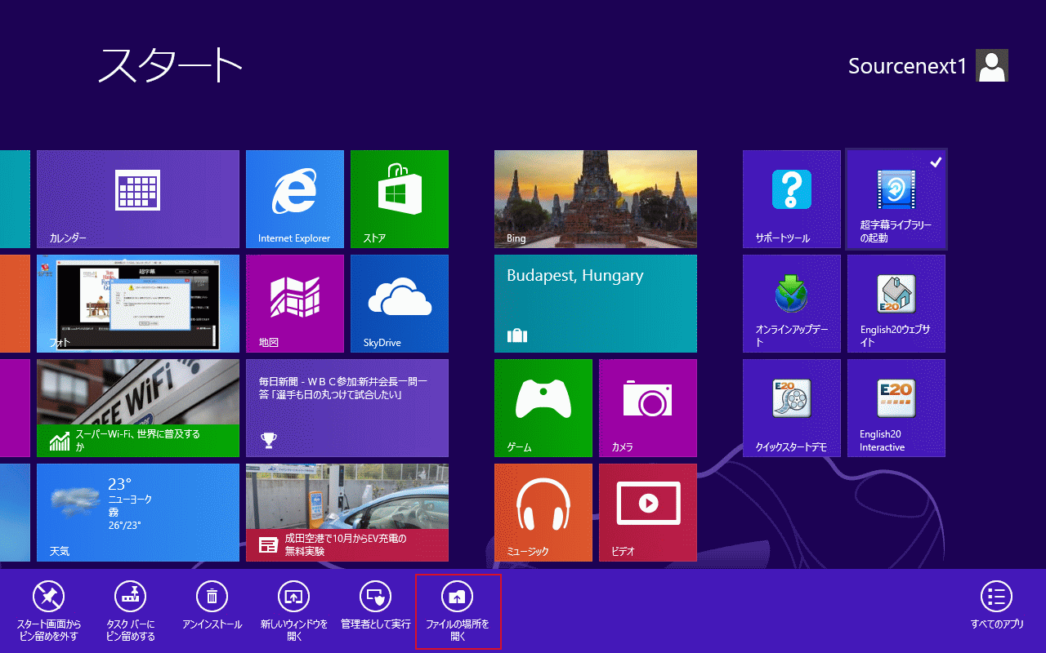Image resolution: width=1046 pixels, height=653 pixels.
Task: Open the Camera (カメラ) tile
Action: 648,408
